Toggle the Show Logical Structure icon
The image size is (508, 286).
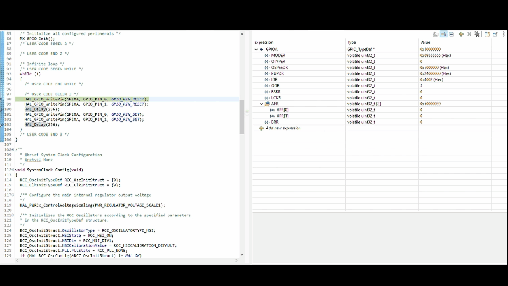tap(444, 34)
